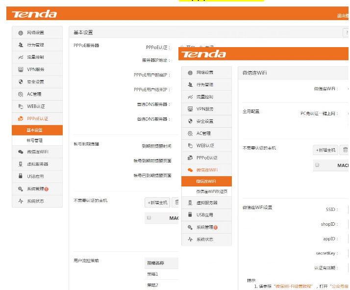Click the red alert badge on 系统管理, left window
Viewport: 350px width, 290px height.
pos(47,189)
